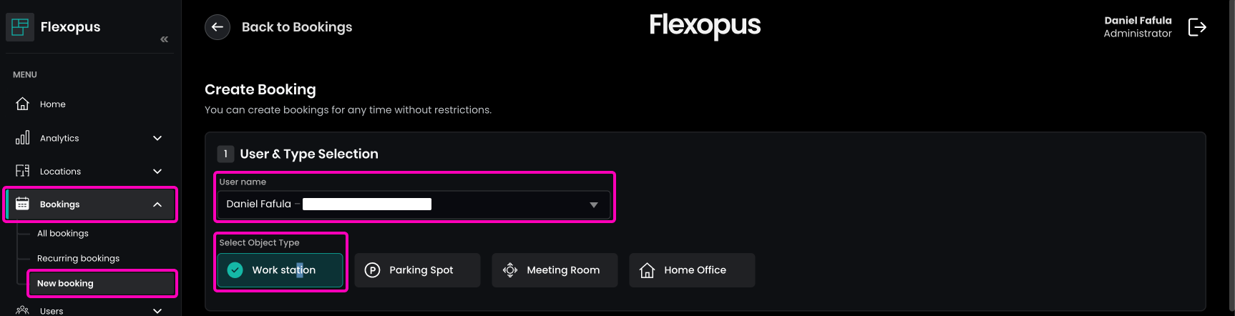
Task: Click the Back to Bookings link
Action: pyautogui.click(x=296, y=27)
